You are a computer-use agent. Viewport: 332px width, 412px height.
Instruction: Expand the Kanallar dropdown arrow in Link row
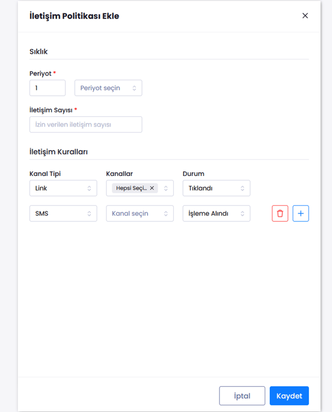(x=166, y=188)
